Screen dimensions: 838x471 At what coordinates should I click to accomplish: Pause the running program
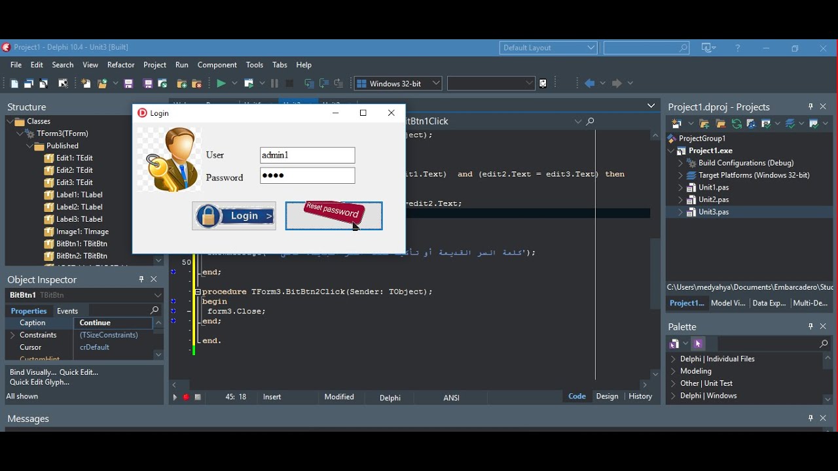(x=275, y=84)
